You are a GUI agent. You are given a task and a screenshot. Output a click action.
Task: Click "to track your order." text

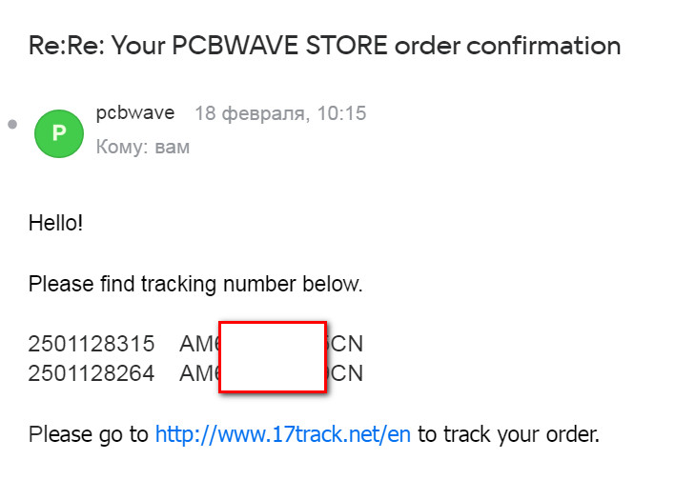pos(509,435)
